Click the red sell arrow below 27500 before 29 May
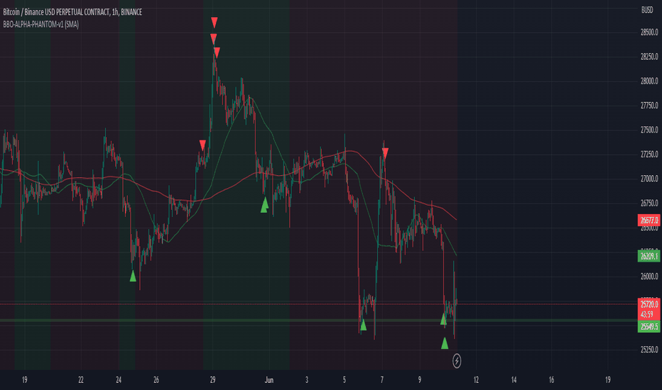Viewport: 662px width, 390px height. (x=202, y=145)
